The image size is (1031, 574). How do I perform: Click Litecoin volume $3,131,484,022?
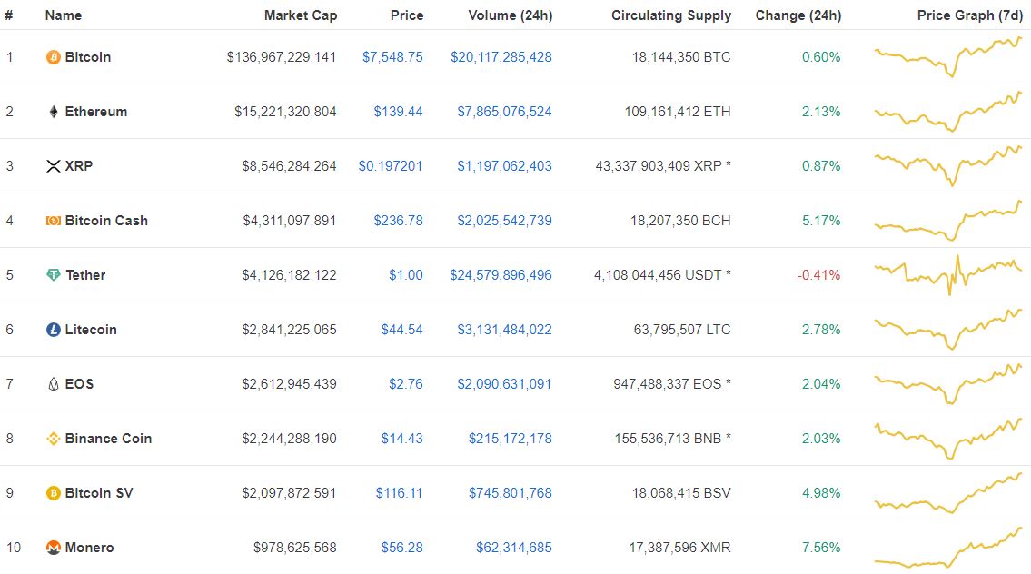504,330
